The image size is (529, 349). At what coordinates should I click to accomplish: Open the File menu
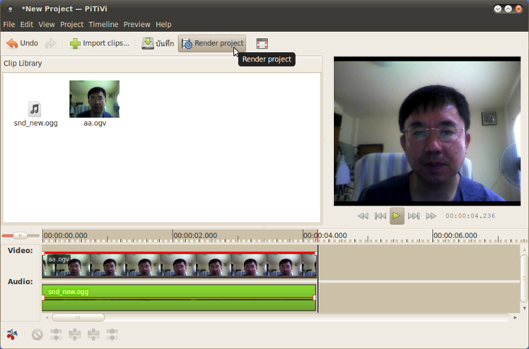9,24
